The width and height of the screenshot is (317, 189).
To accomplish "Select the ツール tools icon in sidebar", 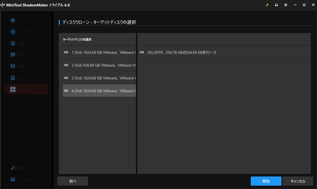I will (x=13, y=89).
